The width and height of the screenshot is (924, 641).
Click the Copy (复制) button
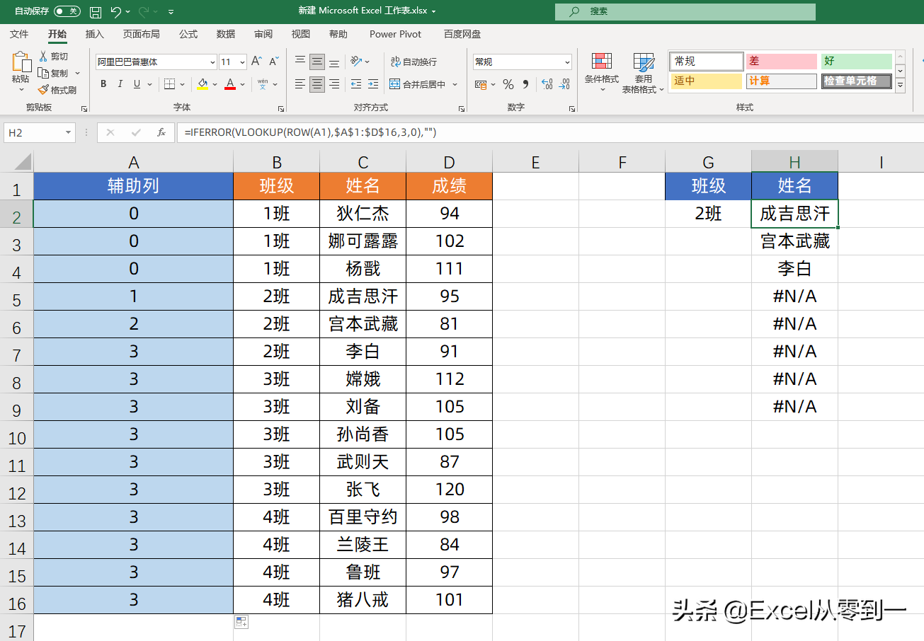coord(55,74)
